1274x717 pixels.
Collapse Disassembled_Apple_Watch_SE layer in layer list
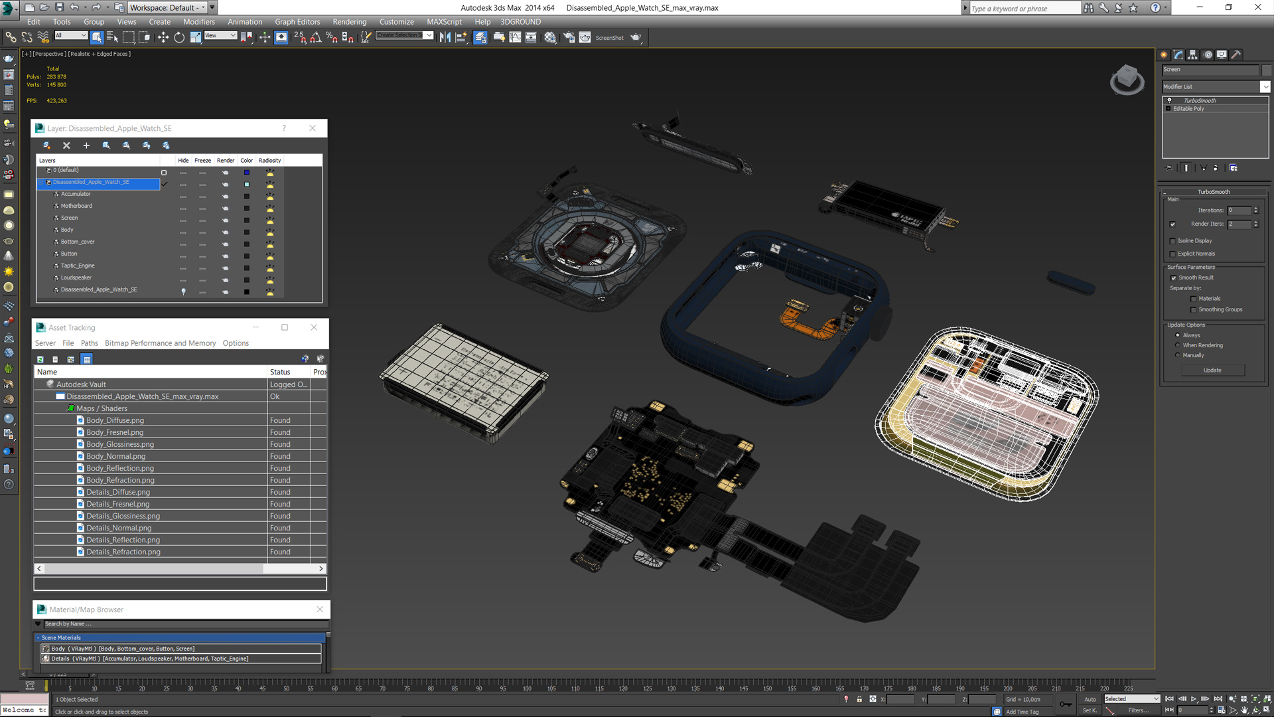click(41, 182)
